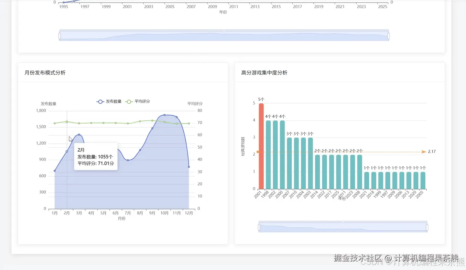Click the 3月 data point on the blue line
Viewport: 466px width, 270px height.
click(79, 135)
